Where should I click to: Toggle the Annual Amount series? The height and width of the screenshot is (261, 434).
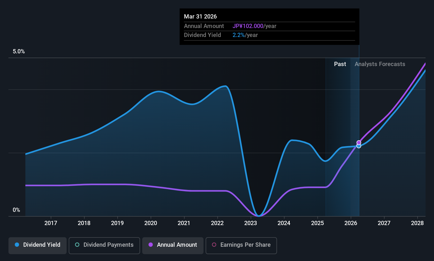click(173, 245)
